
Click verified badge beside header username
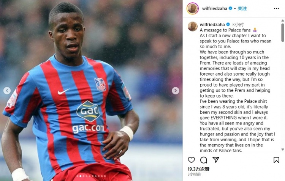pyautogui.click(x=231, y=8)
